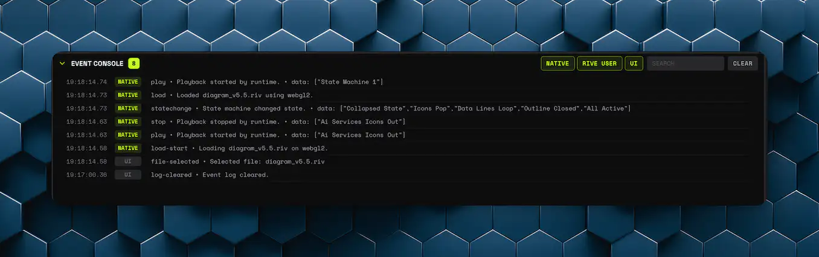Click the EVENT CONSOLE title
The height and width of the screenshot is (257, 819).
(97, 63)
